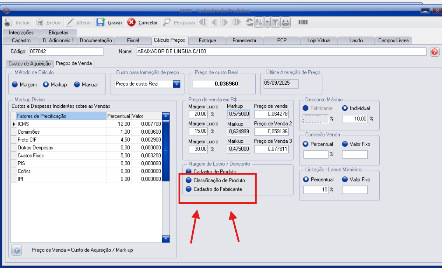Viewport: 442px width, 268px height.
Task: Click the Gravar save icon
Action: coord(101,22)
